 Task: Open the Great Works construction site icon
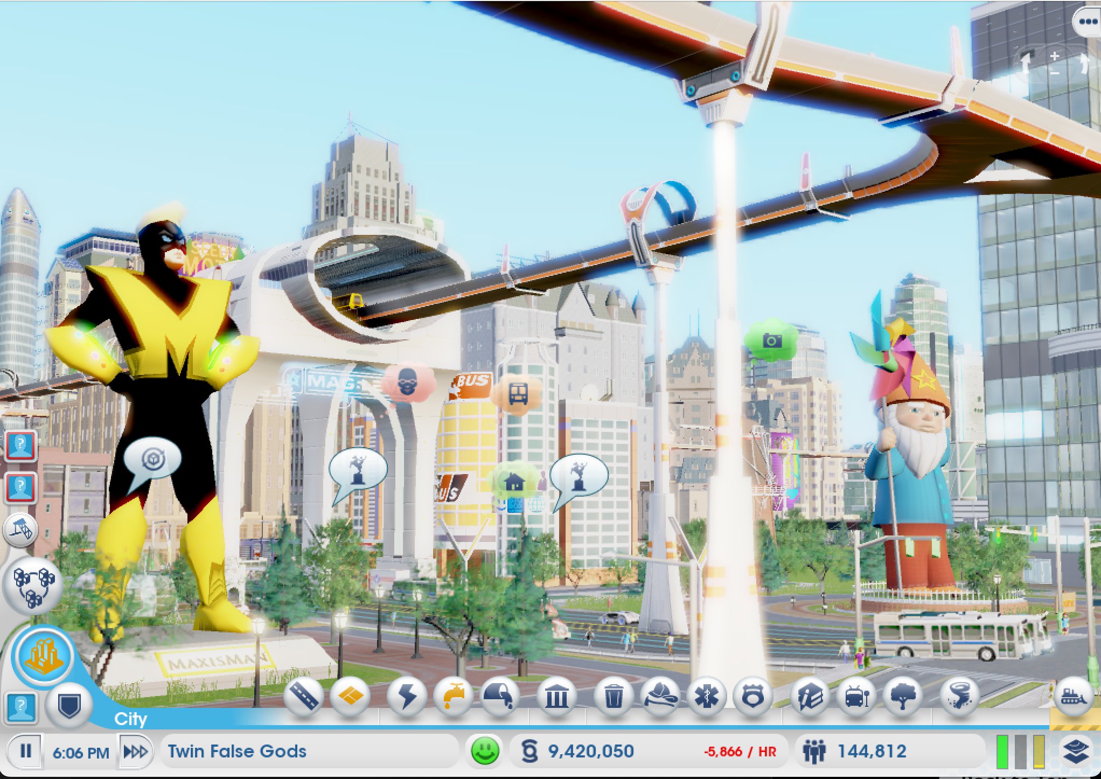(20, 530)
